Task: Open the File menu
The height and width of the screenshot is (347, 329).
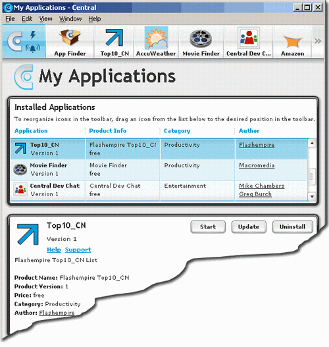Action: (x=10, y=19)
